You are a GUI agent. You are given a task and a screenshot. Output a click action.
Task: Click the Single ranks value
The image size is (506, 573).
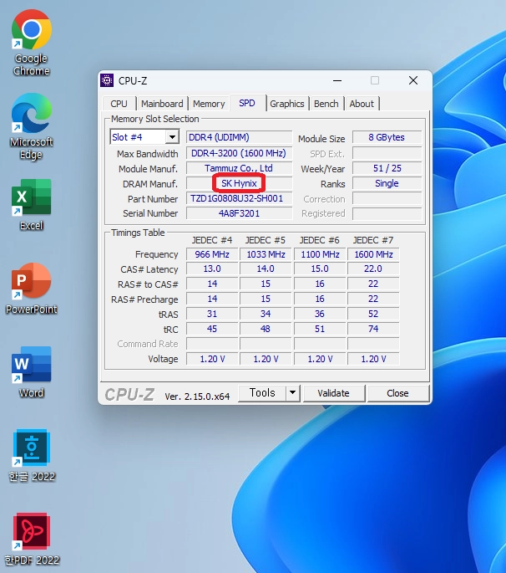tap(387, 183)
